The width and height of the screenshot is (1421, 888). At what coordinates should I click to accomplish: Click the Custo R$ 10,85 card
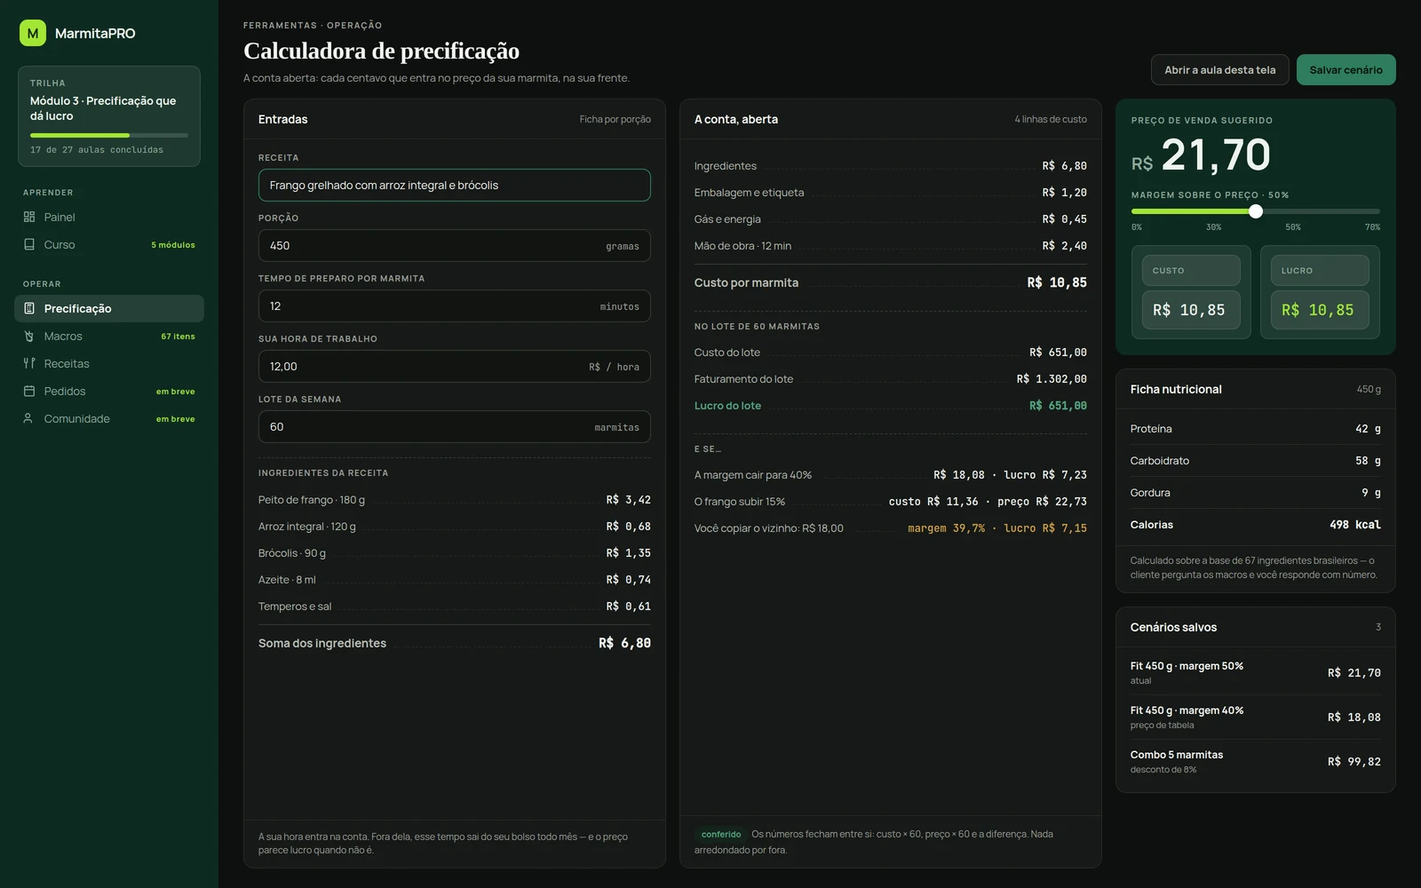tap(1191, 292)
